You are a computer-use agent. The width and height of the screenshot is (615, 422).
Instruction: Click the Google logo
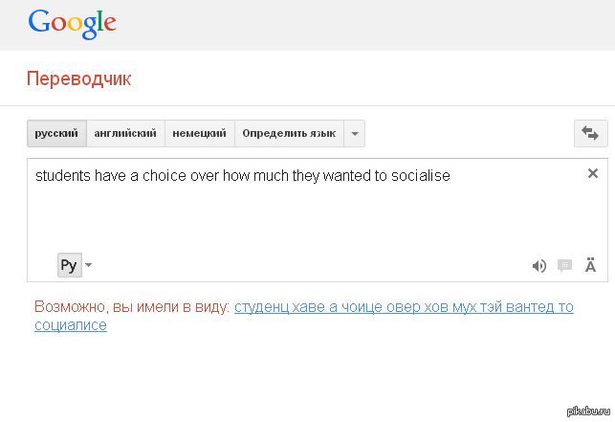point(72,22)
